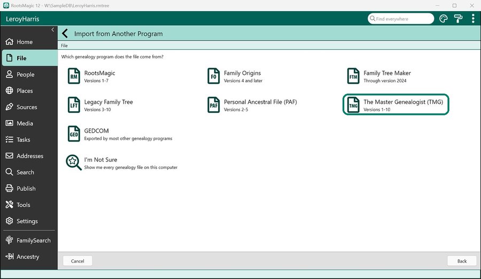Click the File breadcrumb label
The width and height of the screenshot is (481, 279).
pyautogui.click(x=64, y=45)
